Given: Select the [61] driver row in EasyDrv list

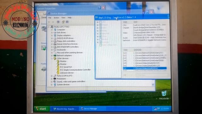Looking at the screenshot, I should pos(145,53).
